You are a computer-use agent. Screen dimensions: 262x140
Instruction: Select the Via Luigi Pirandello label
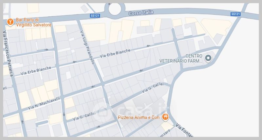[x=87, y=47]
